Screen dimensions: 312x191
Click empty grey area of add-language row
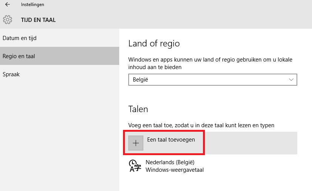click(251, 143)
